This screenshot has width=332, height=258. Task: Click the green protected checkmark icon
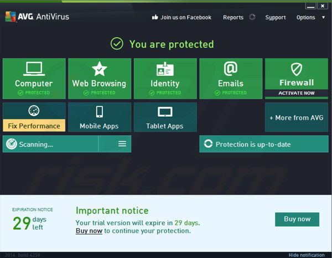(117, 44)
